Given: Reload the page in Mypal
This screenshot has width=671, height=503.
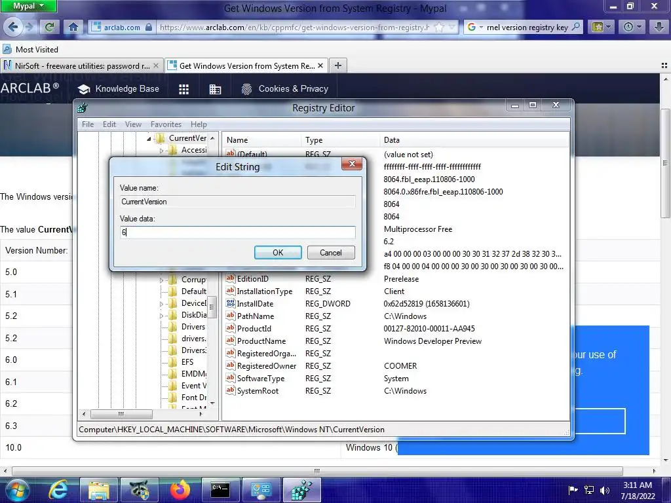Looking at the screenshot, I should [x=50, y=27].
